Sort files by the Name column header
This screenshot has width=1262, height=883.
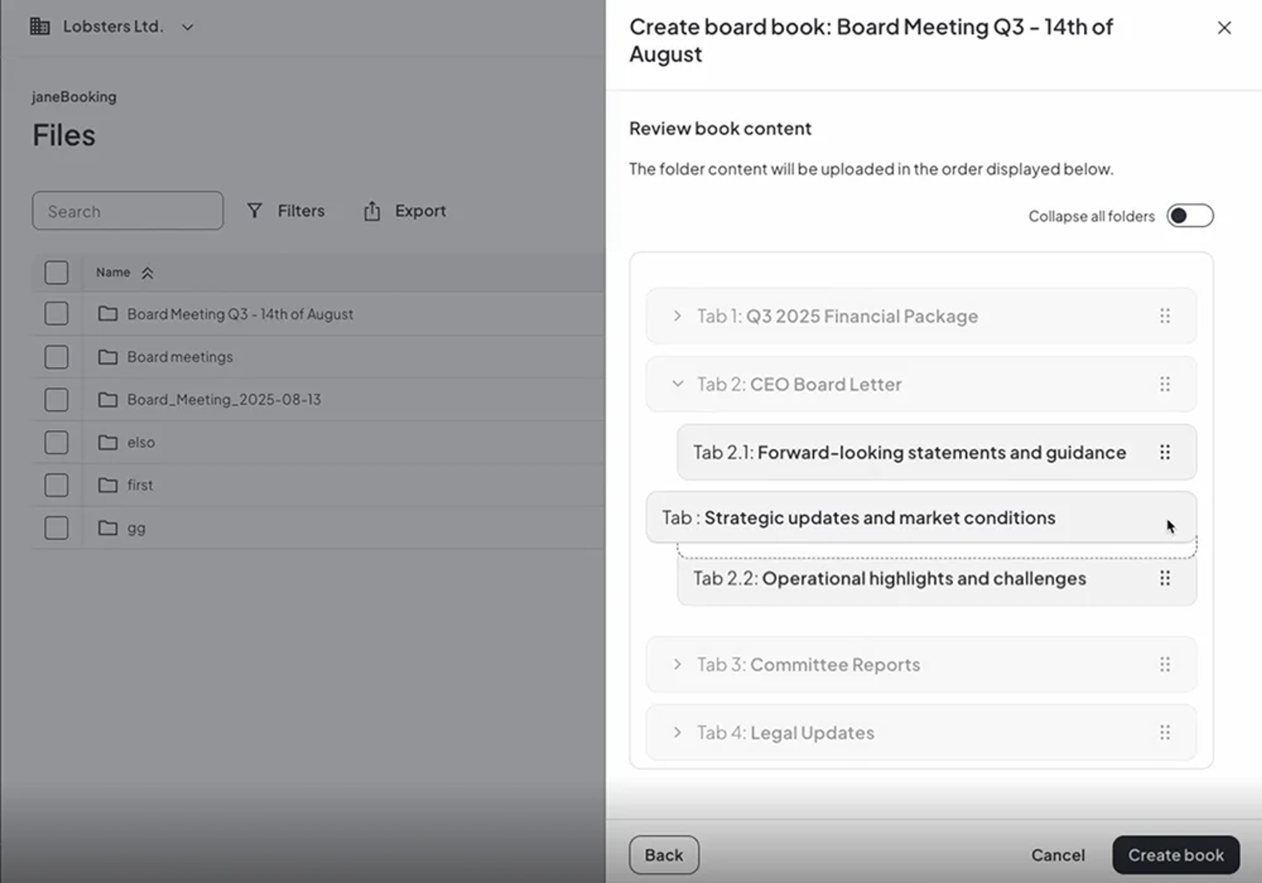[114, 273]
